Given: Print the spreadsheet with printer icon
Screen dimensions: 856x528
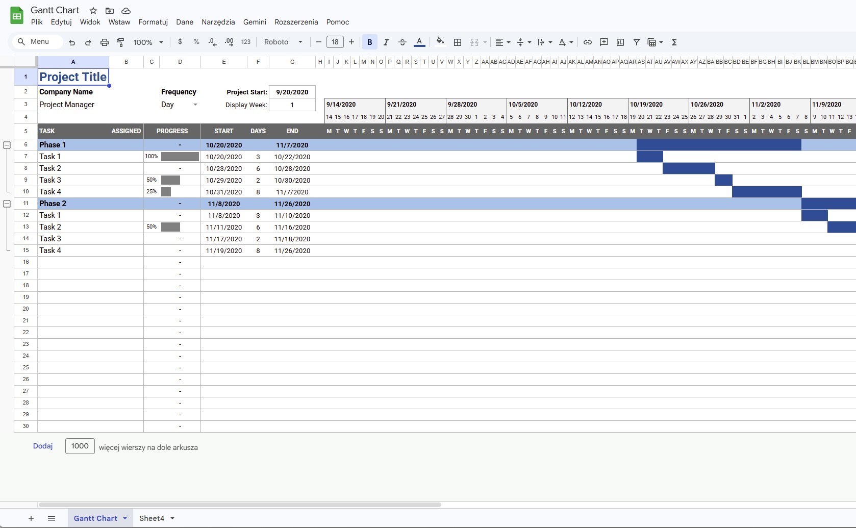Looking at the screenshot, I should pos(105,42).
